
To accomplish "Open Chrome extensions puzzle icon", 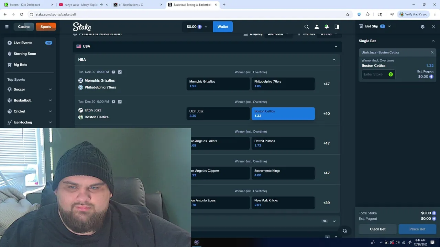I will [x=367, y=14].
